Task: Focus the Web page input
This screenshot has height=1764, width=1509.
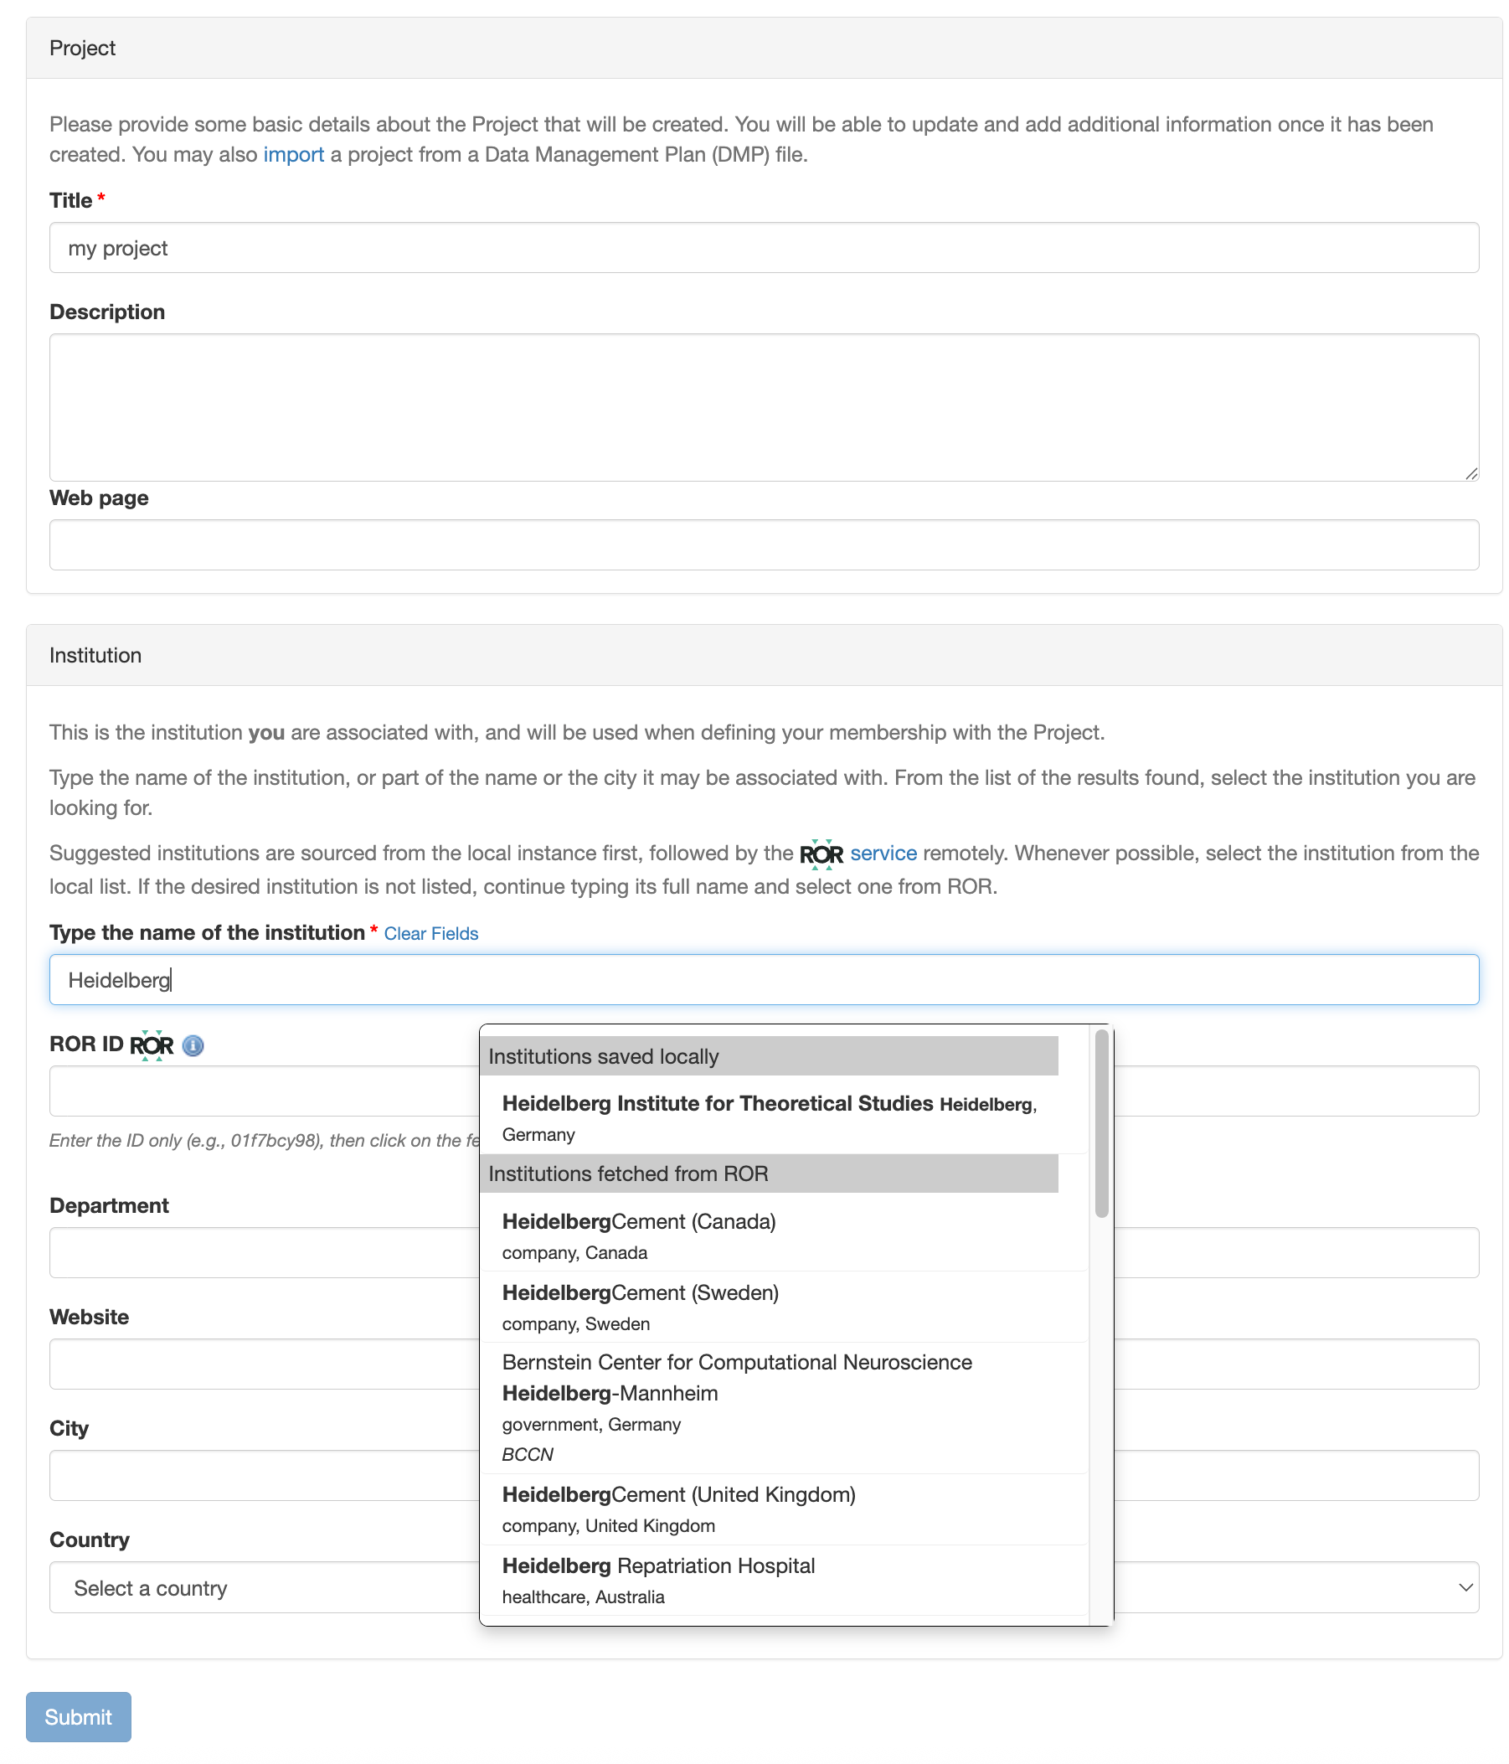Action: point(764,545)
